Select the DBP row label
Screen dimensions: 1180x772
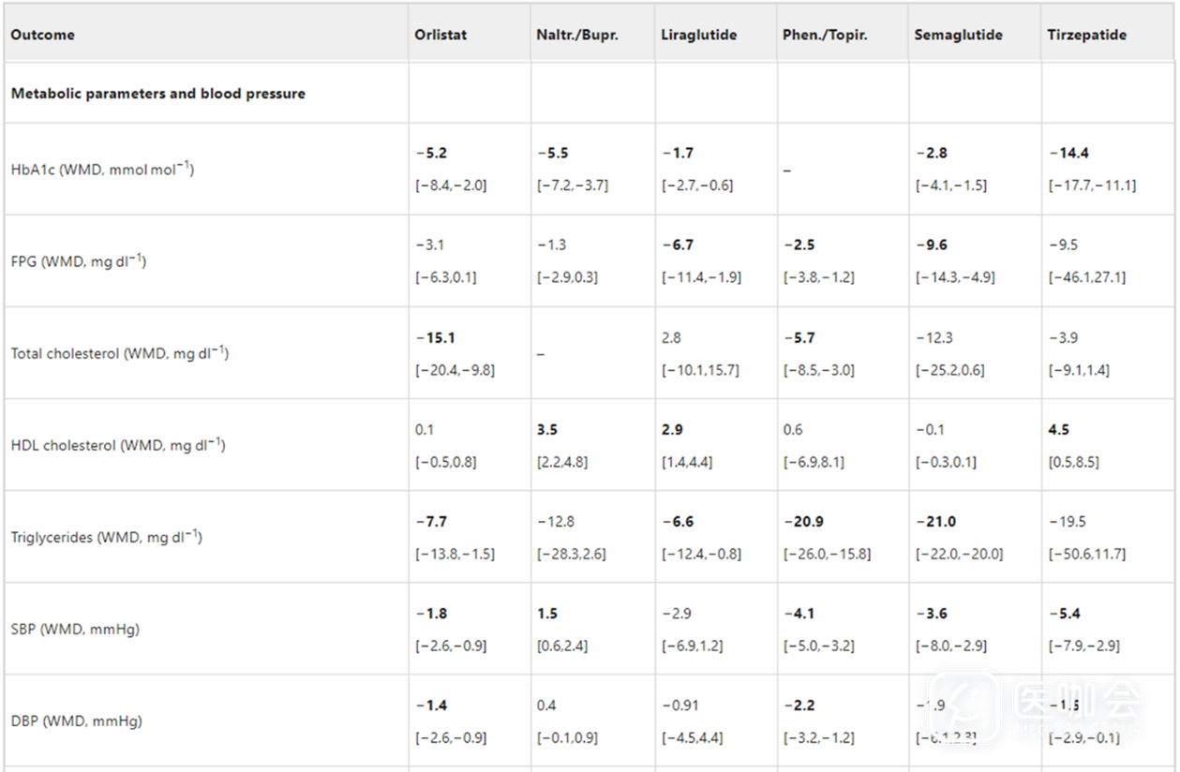(76, 721)
